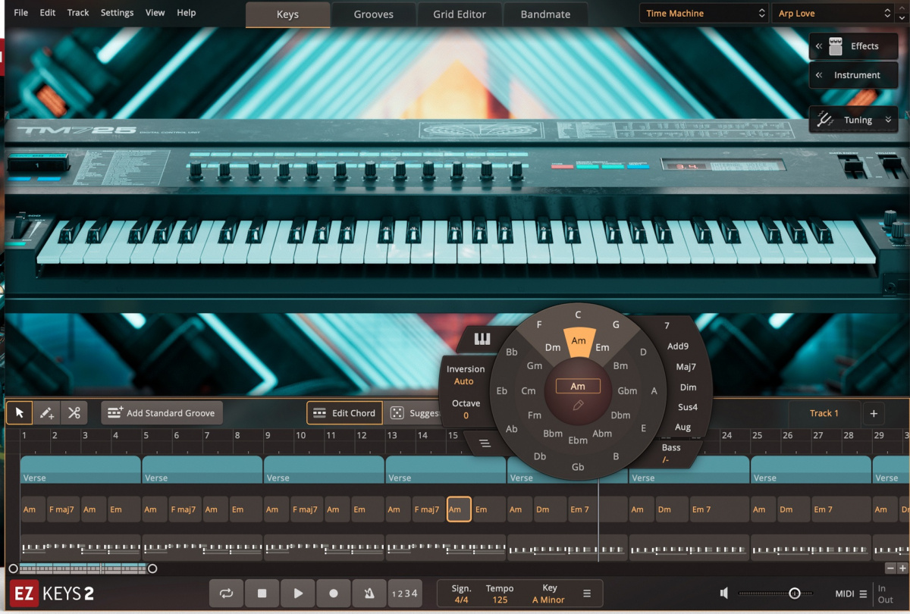Click the keyboard icon above the Inversion panel

pos(481,340)
